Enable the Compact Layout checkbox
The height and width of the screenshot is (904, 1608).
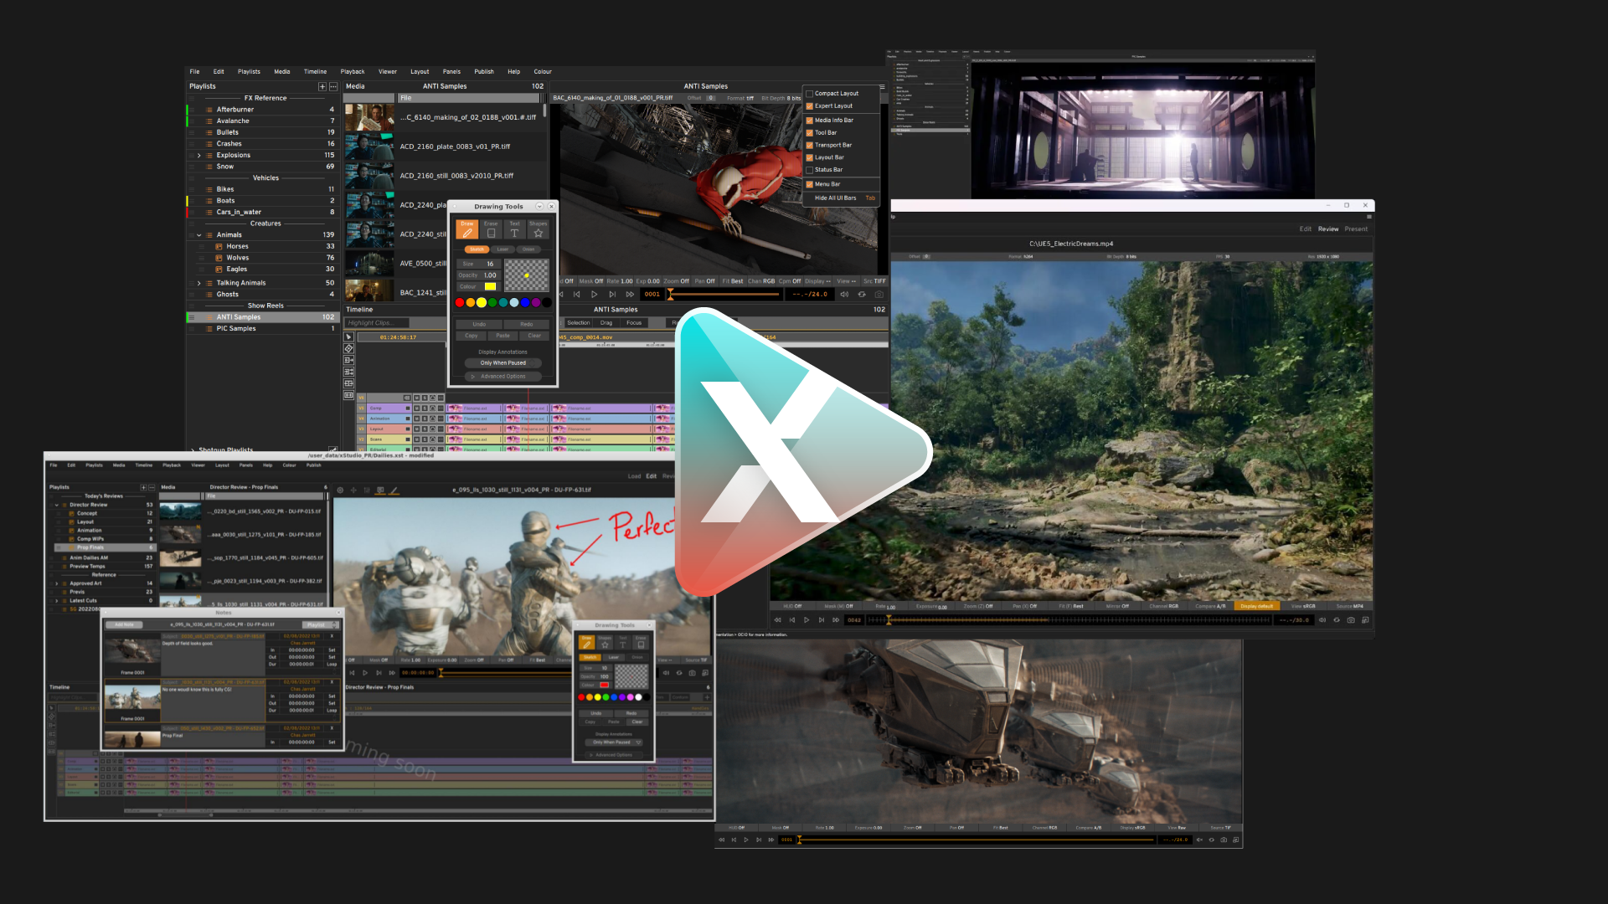click(x=809, y=94)
